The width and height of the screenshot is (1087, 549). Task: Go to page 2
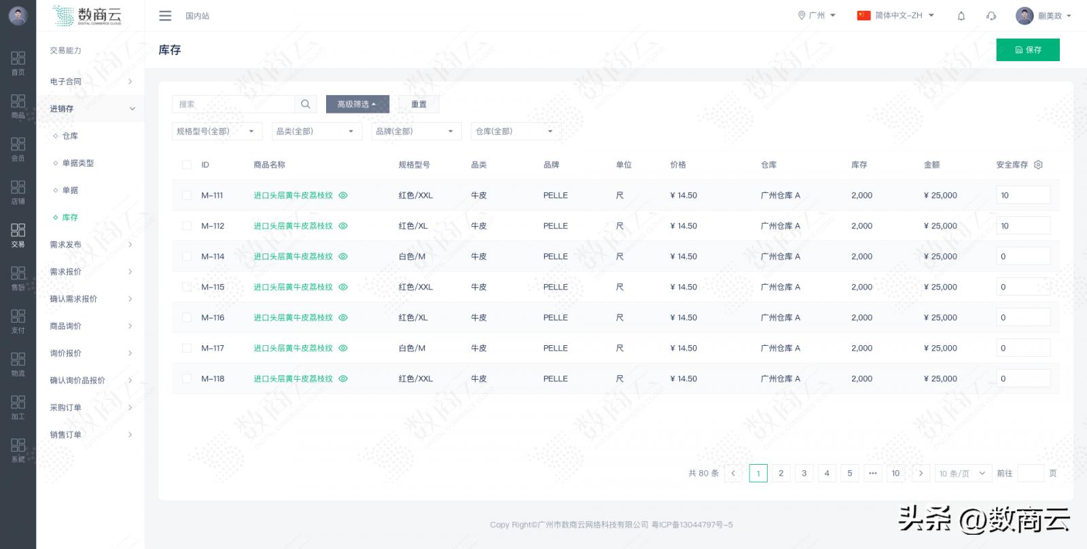coord(781,473)
